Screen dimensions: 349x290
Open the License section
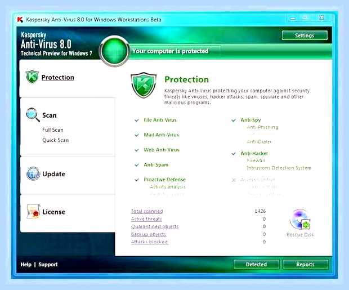53,212
